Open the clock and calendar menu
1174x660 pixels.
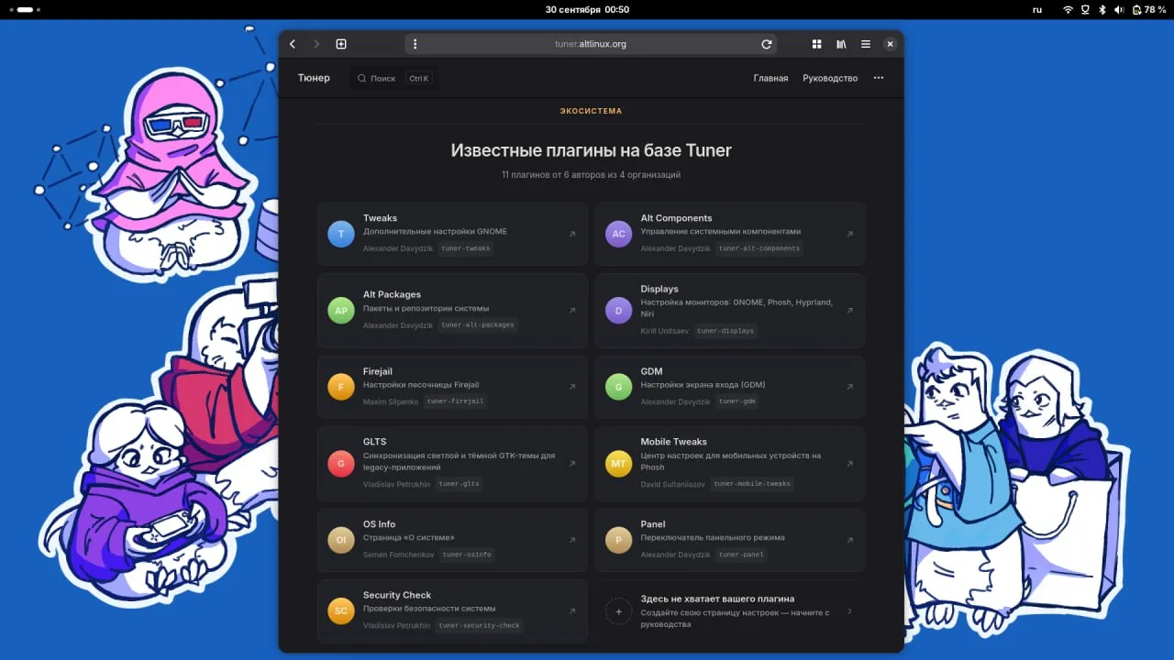(587, 9)
